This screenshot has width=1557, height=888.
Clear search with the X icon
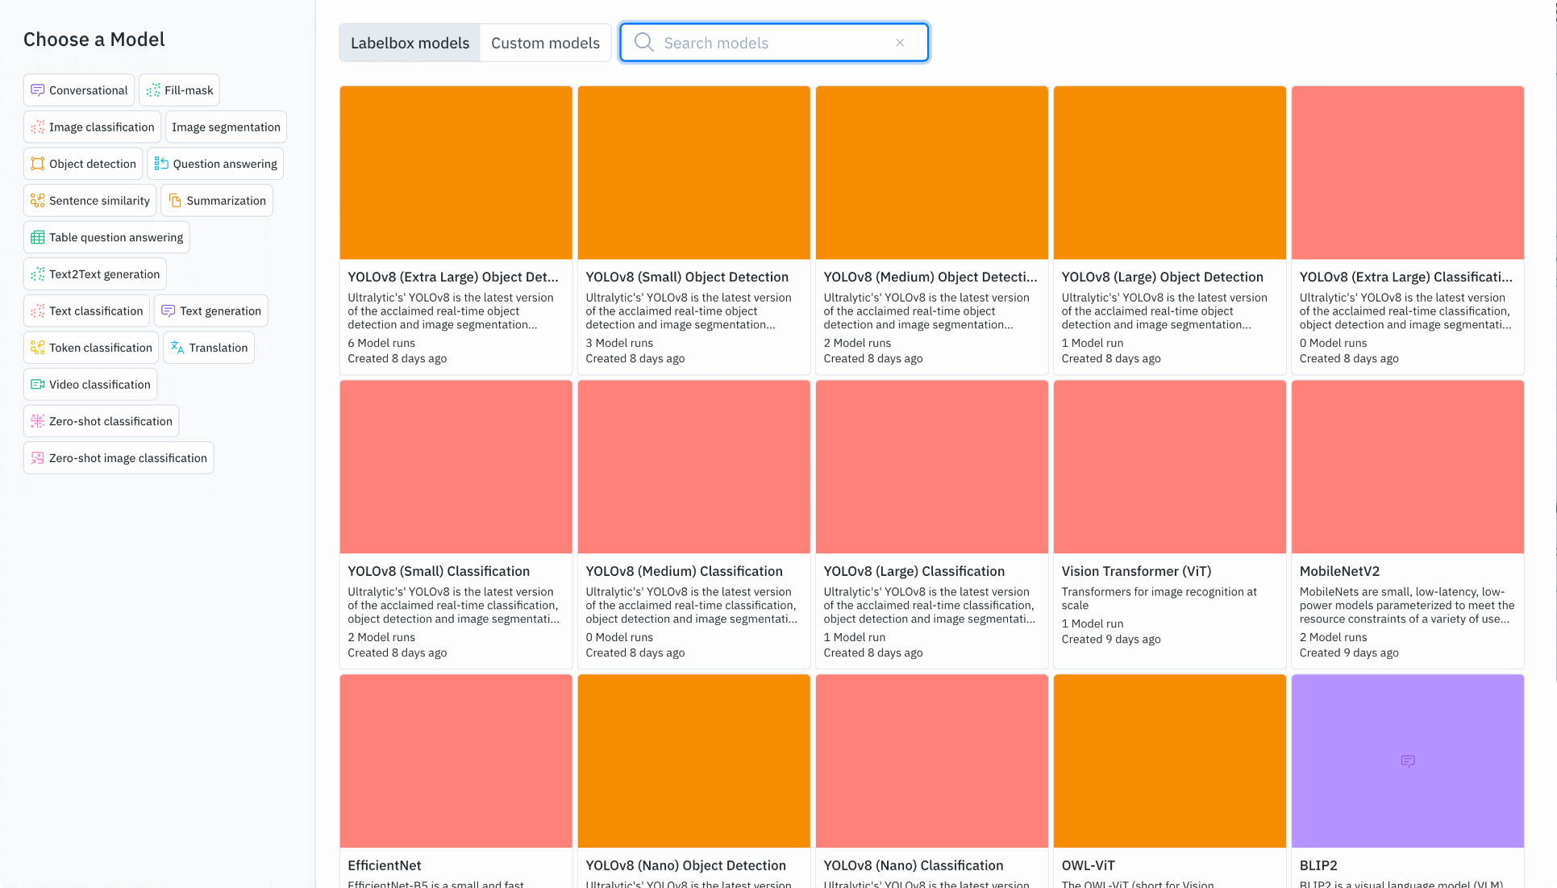[900, 43]
